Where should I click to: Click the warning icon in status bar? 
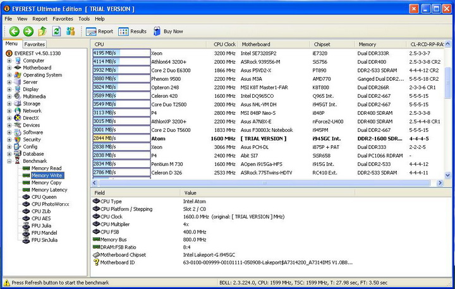pyautogui.click(x=7, y=282)
